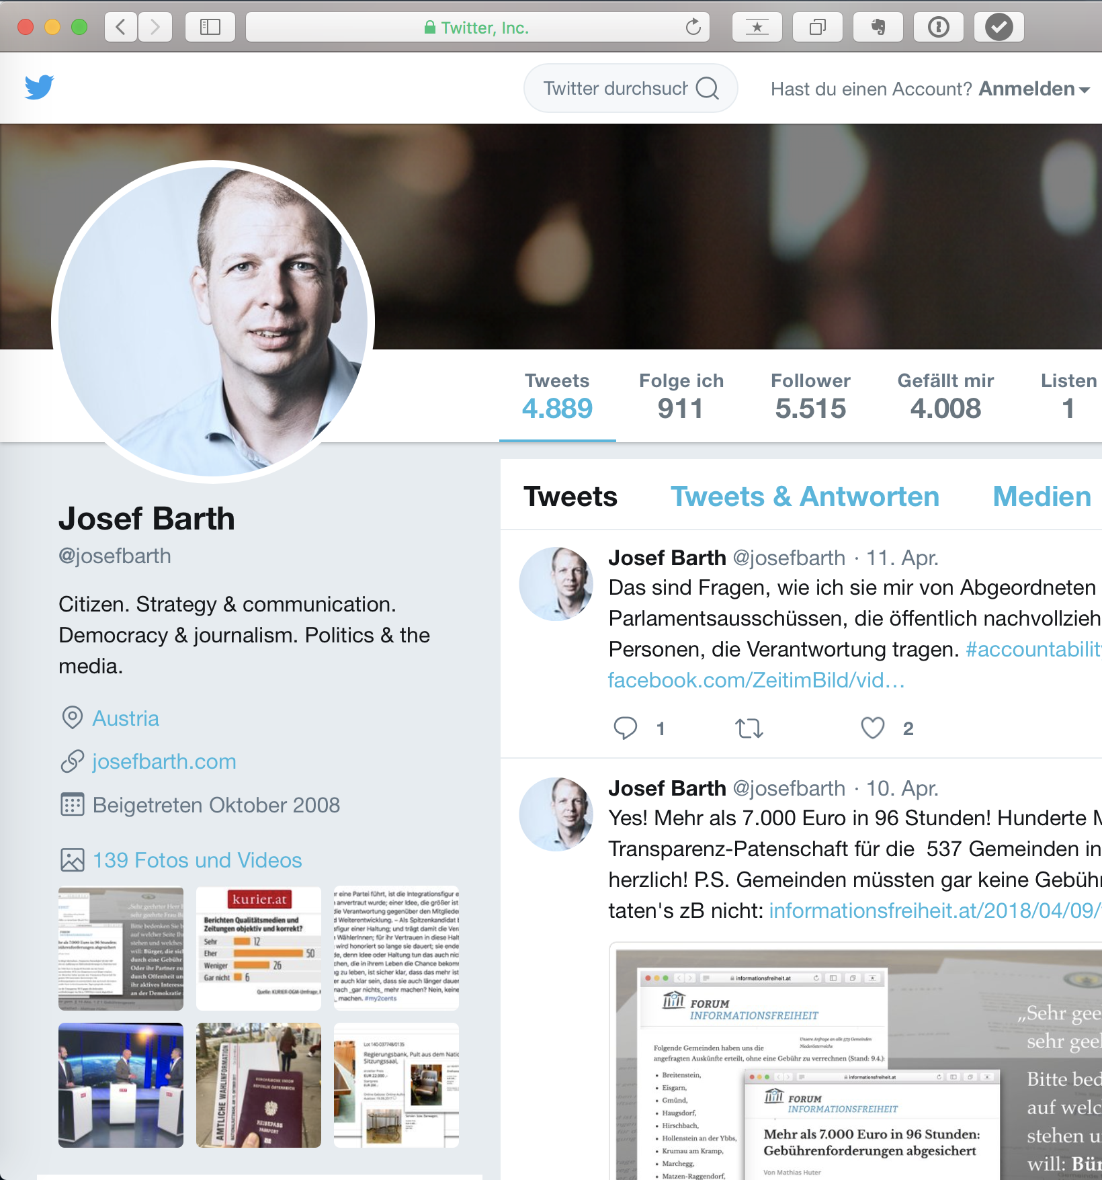Reply to the 11. Apr. tweet
The width and height of the screenshot is (1102, 1180).
click(x=626, y=728)
